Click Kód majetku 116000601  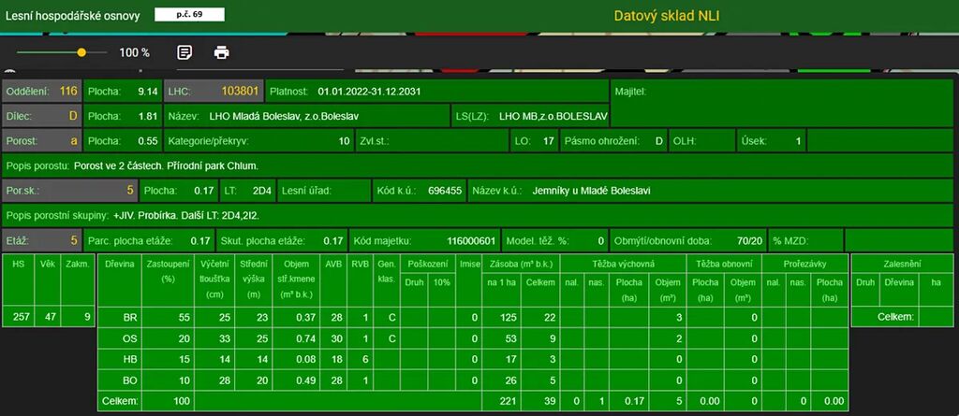coord(470,240)
